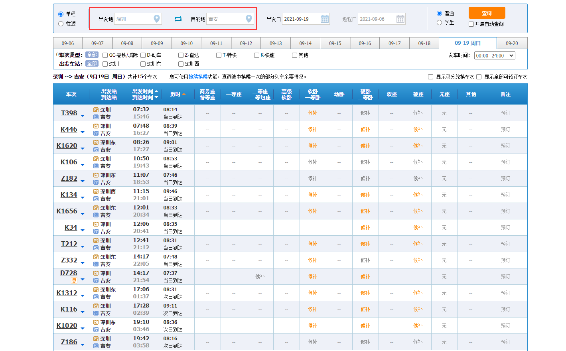The width and height of the screenshot is (566, 351).
Task: Switch to the 09-18 date tab
Action: click(424, 43)
